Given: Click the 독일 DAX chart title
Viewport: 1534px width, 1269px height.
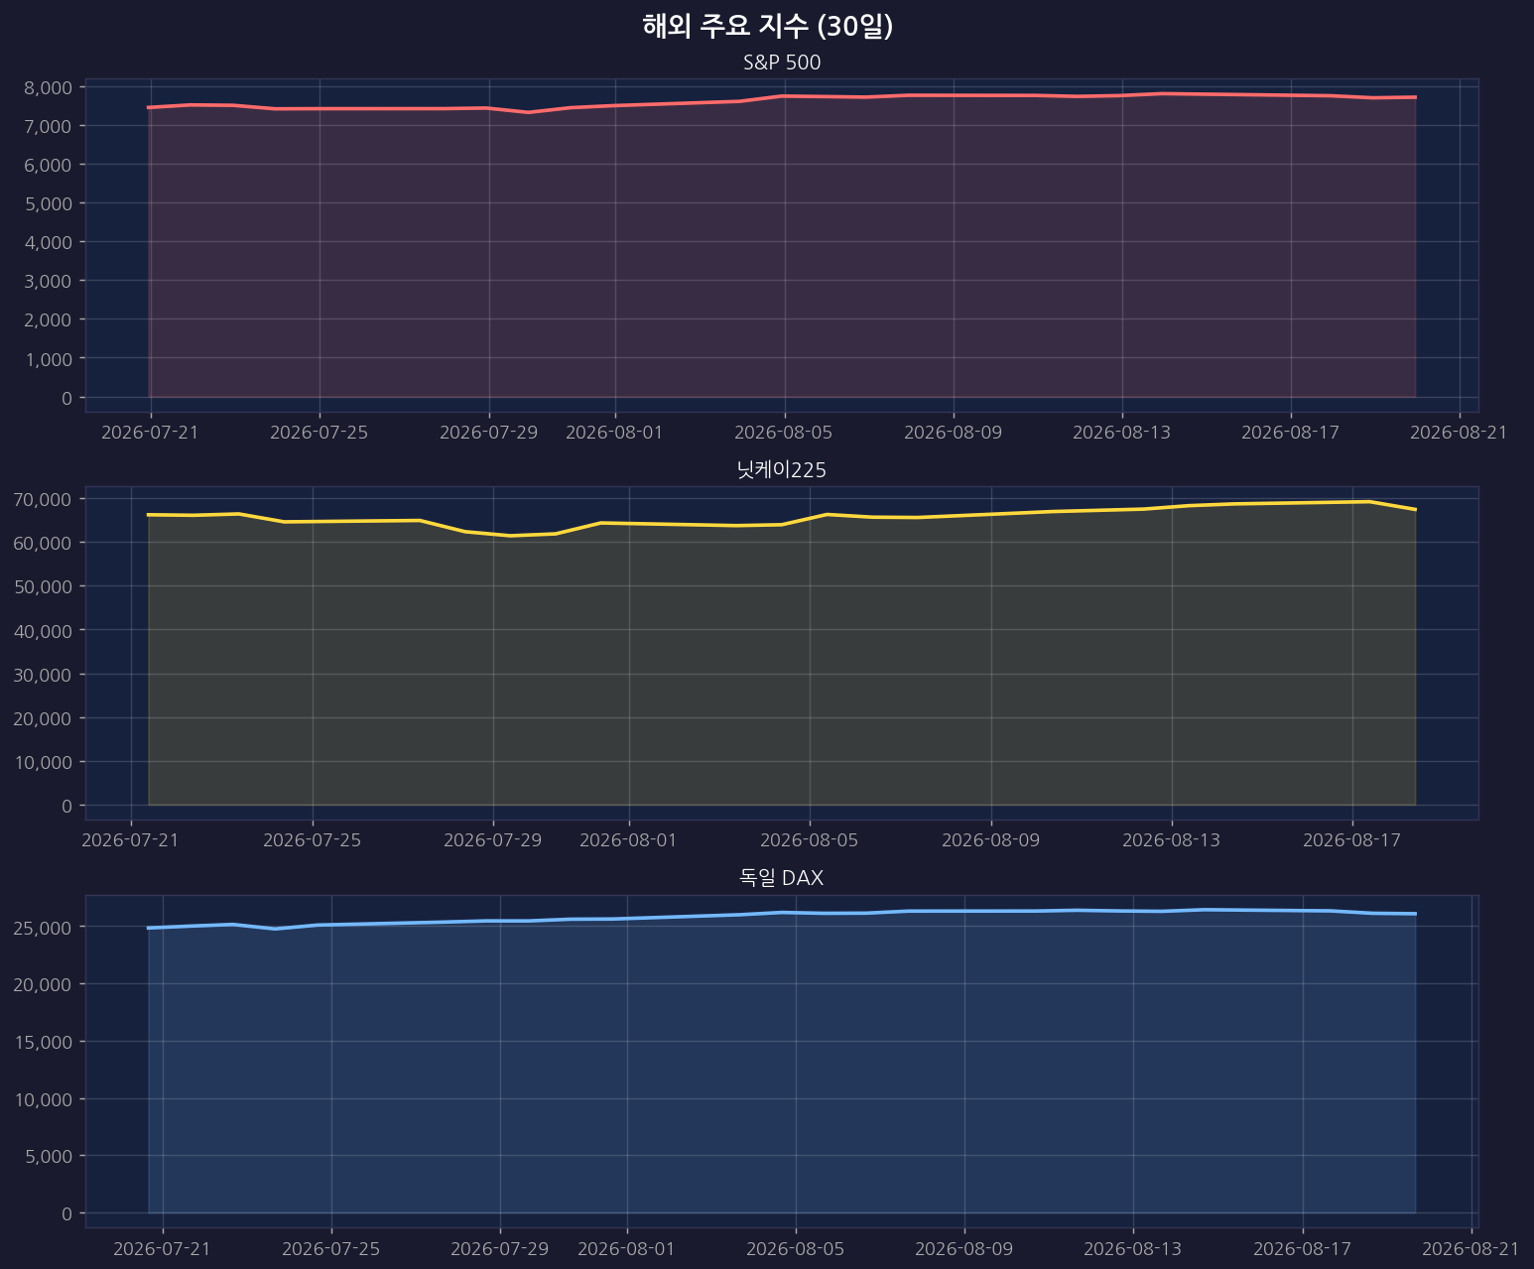Looking at the screenshot, I should point(782,878).
